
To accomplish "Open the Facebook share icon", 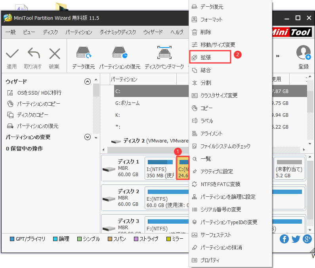I will 284,239.
